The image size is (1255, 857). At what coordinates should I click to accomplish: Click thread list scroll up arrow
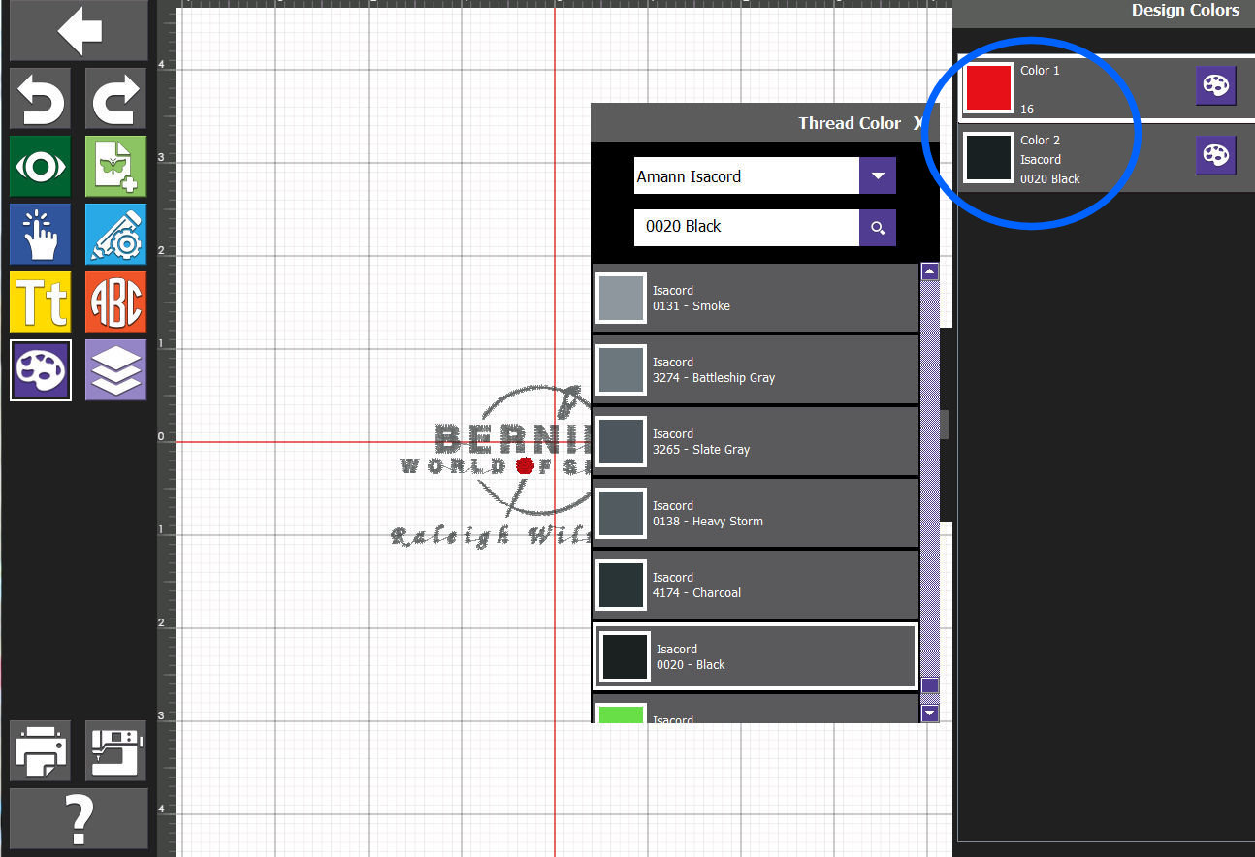point(930,271)
